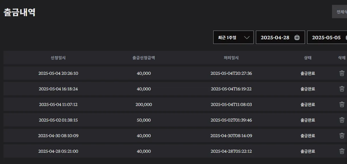
Task: Click the 전체삭제 button at top right
Action: [340, 12]
